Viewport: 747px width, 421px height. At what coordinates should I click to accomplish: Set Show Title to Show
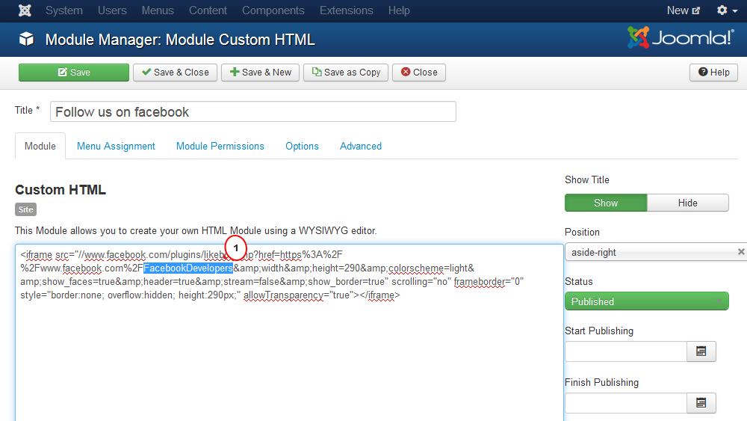tap(606, 203)
